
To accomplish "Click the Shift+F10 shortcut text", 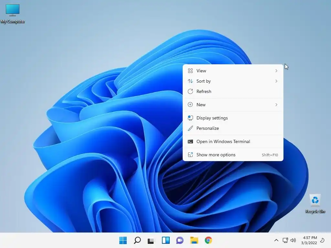I will pyautogui.click(x=270, y=155).
